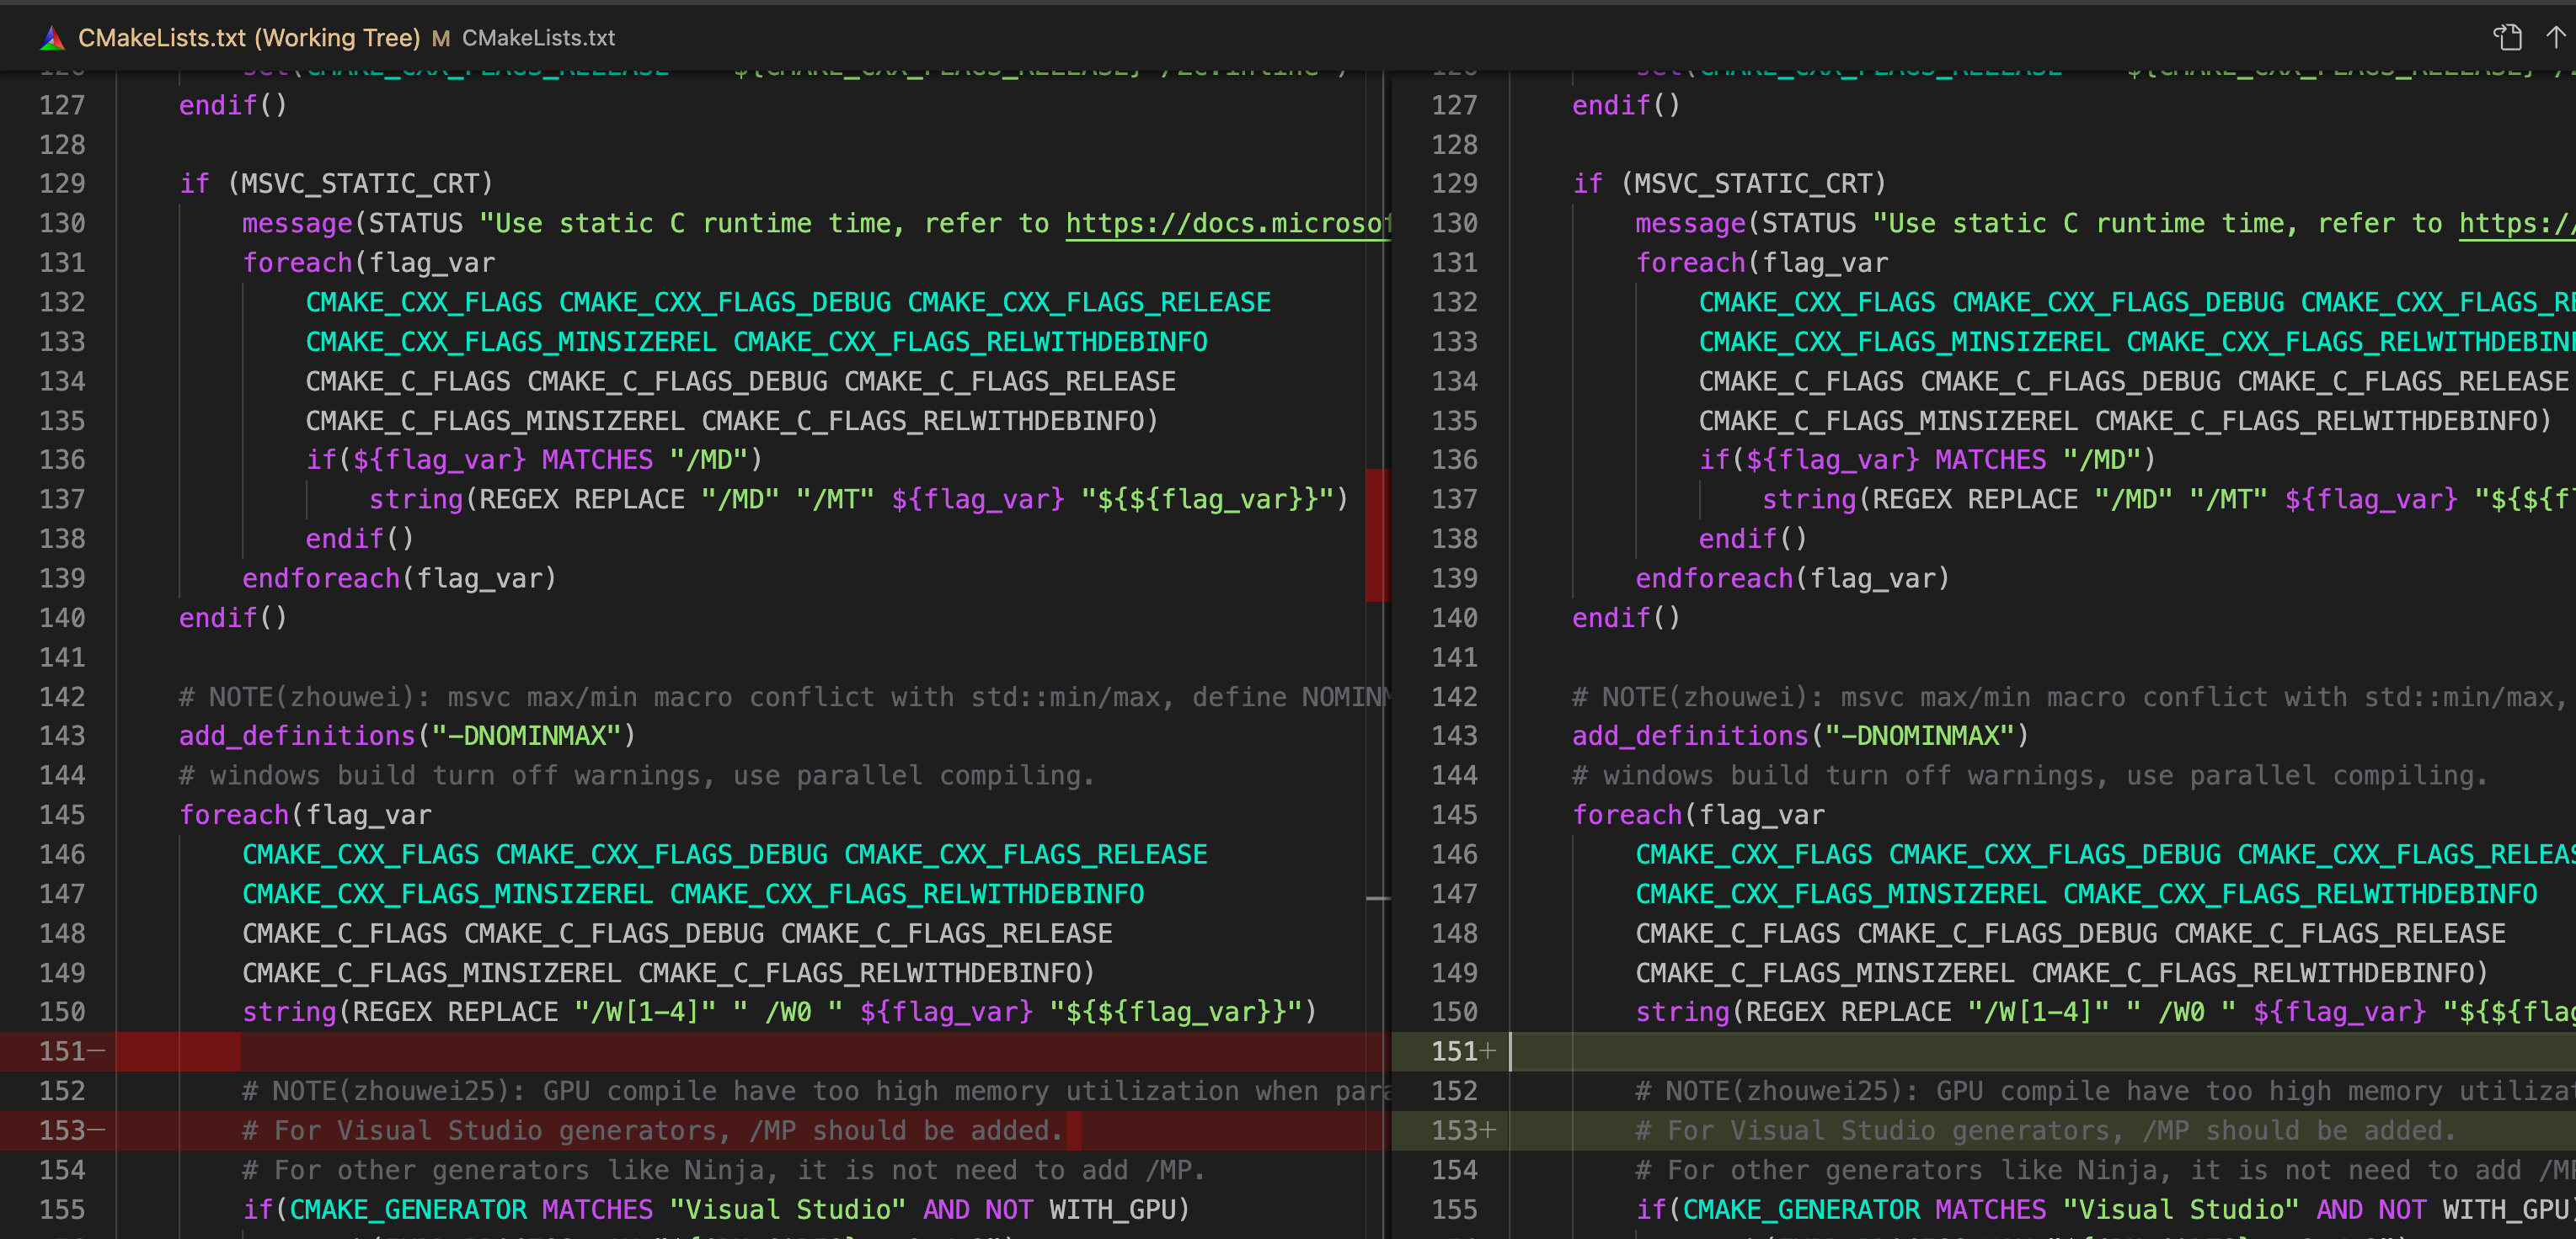The height and width of the screenshot is (1239, 2576).
Task: Open the file using the Open File icon
Action: (2507, 37)
